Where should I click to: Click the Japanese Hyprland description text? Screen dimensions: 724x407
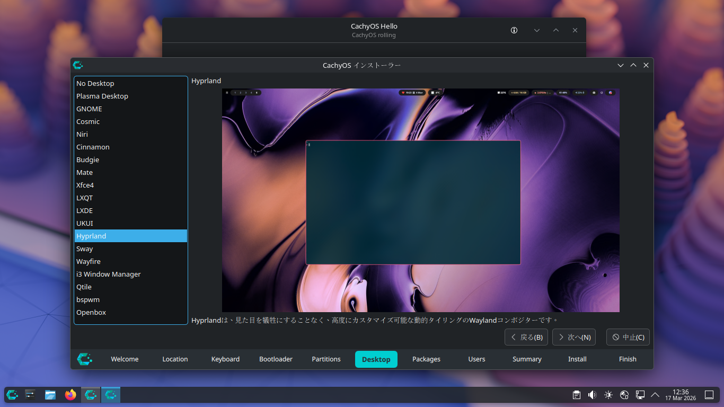point(375,321)
